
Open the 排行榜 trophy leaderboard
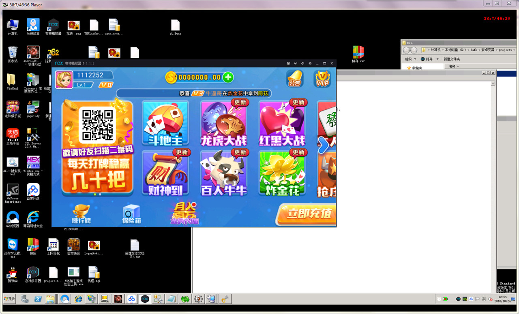point(81,214)
